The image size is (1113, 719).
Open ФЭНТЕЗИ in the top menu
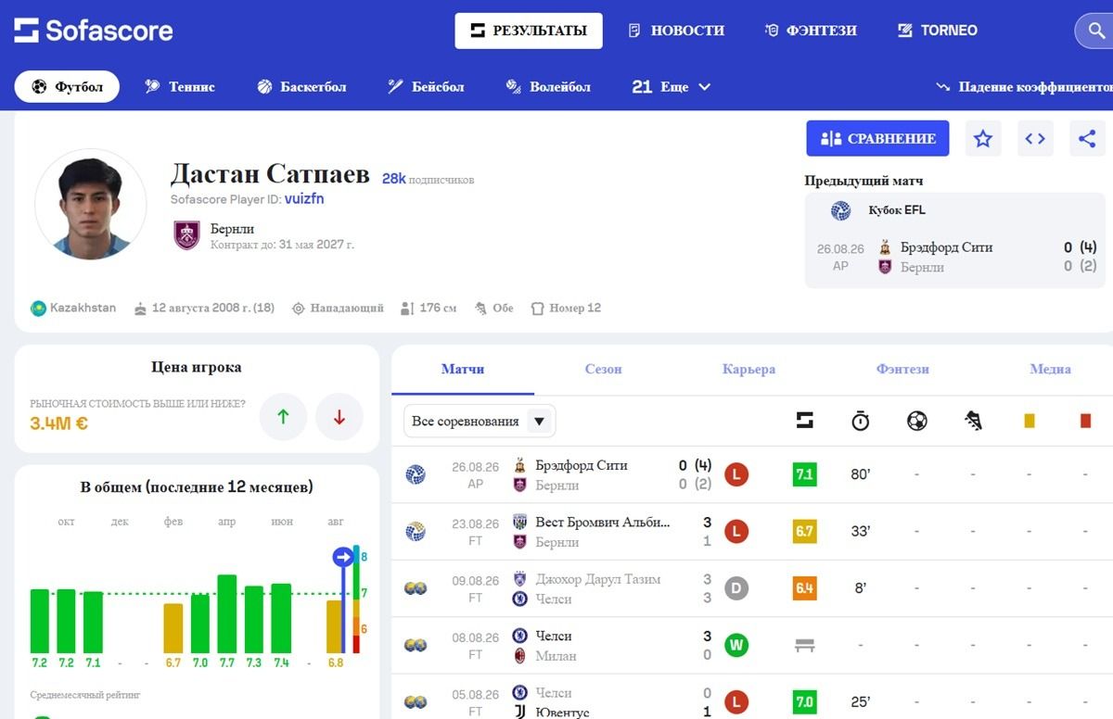[811, 31]
